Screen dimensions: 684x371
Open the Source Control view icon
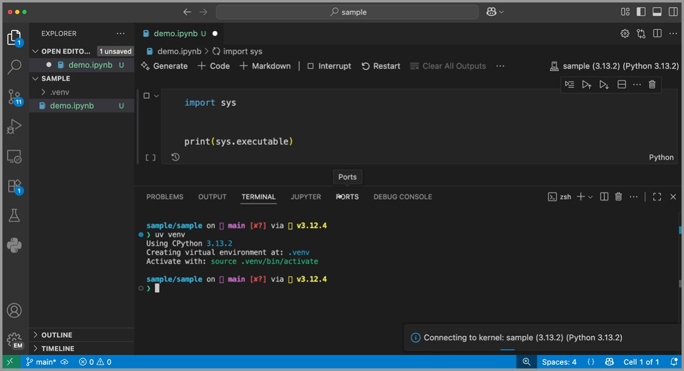click(x=14, y=97)
